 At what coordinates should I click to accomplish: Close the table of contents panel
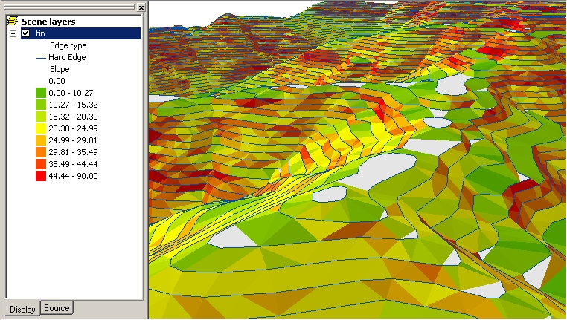click(x=141, y=7)
